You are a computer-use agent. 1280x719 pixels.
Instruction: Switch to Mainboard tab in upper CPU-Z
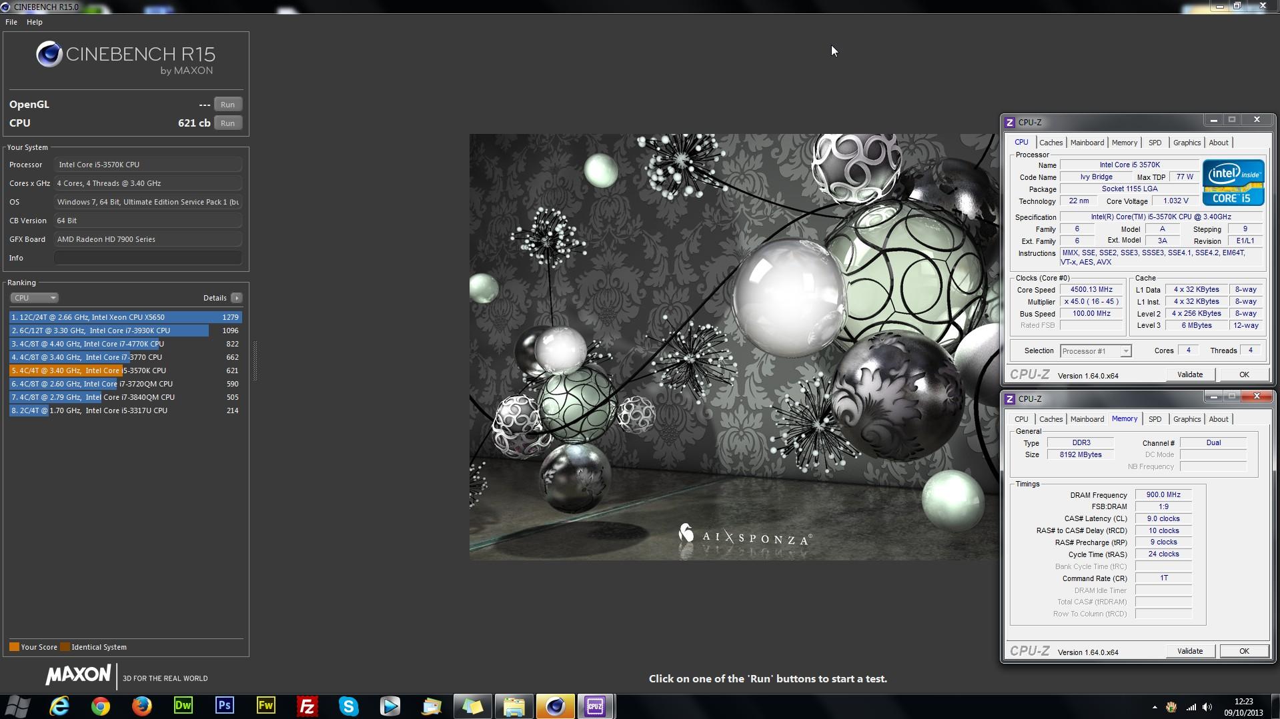point(1087,143)
